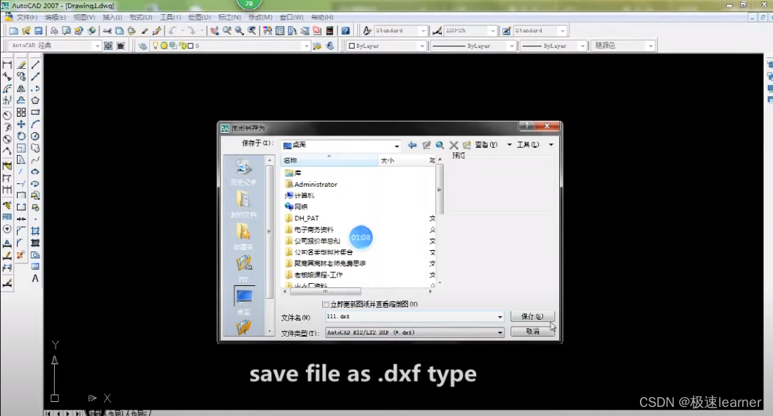The width and height of the screenshot is (773, 416).
Task: Select the Linear dimension tool
Action: coord(7,65)
